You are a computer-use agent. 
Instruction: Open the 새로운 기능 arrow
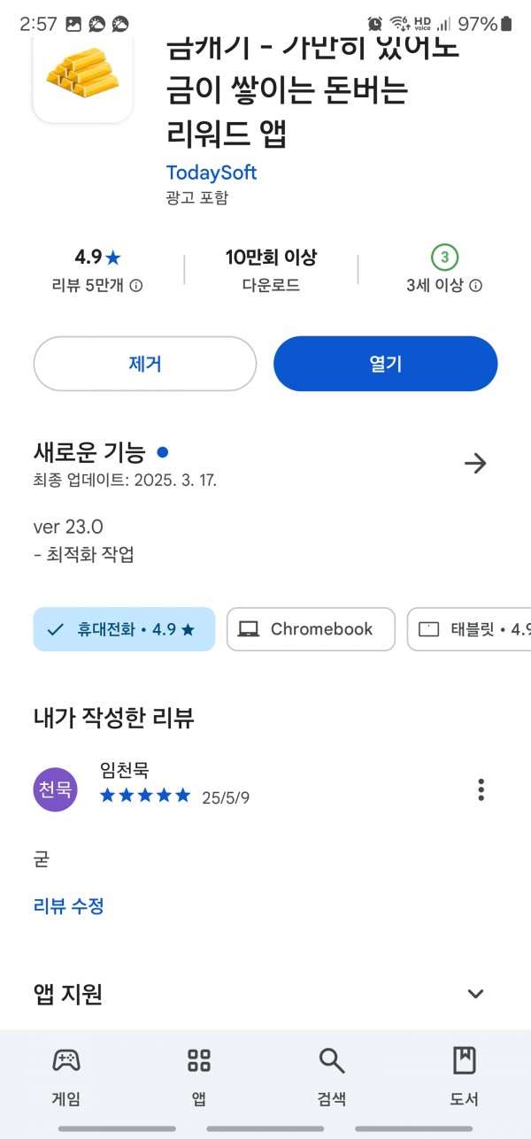(x=475, y=463)
